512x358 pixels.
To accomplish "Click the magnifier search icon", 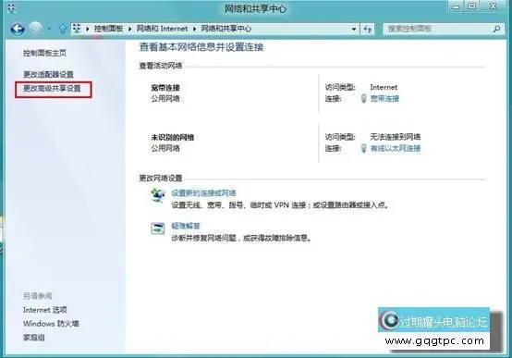I will [x=496, y=29].
